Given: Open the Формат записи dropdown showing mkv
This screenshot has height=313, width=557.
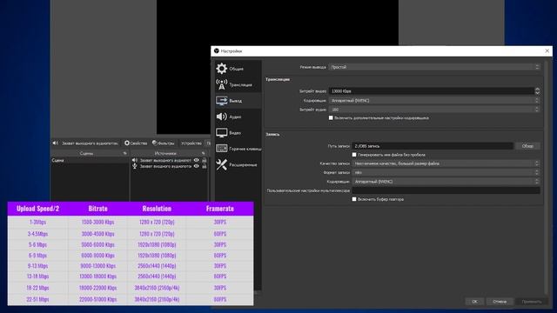Looking at the screenshot, I should tap(446, 172).
